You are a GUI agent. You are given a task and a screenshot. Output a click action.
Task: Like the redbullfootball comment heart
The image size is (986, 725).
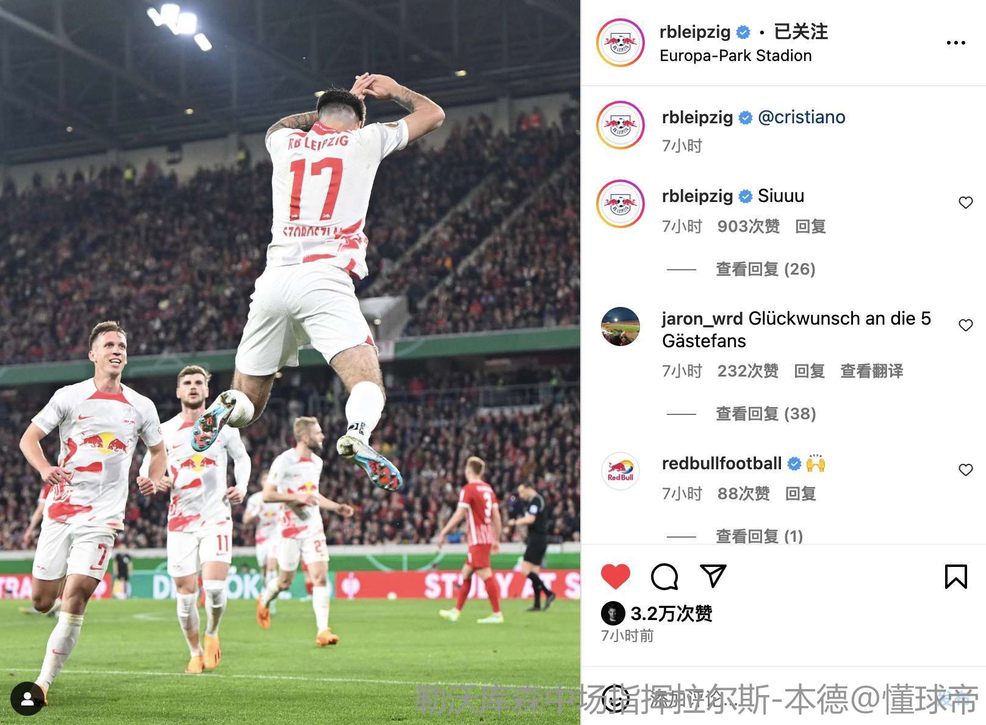pyautogui.click(x=966, y=470)
